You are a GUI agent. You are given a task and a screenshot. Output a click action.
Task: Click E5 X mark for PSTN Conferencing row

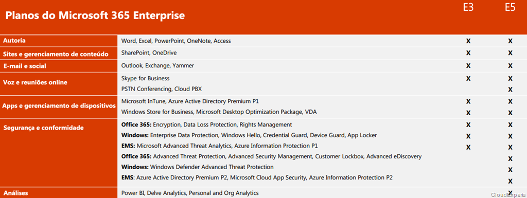click(510, 89)
